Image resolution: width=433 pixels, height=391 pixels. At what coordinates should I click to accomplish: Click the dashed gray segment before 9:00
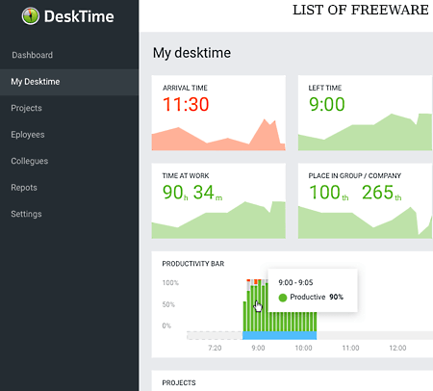pos(215,335)
